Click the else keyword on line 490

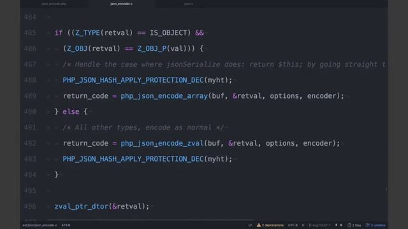(71, 112)
